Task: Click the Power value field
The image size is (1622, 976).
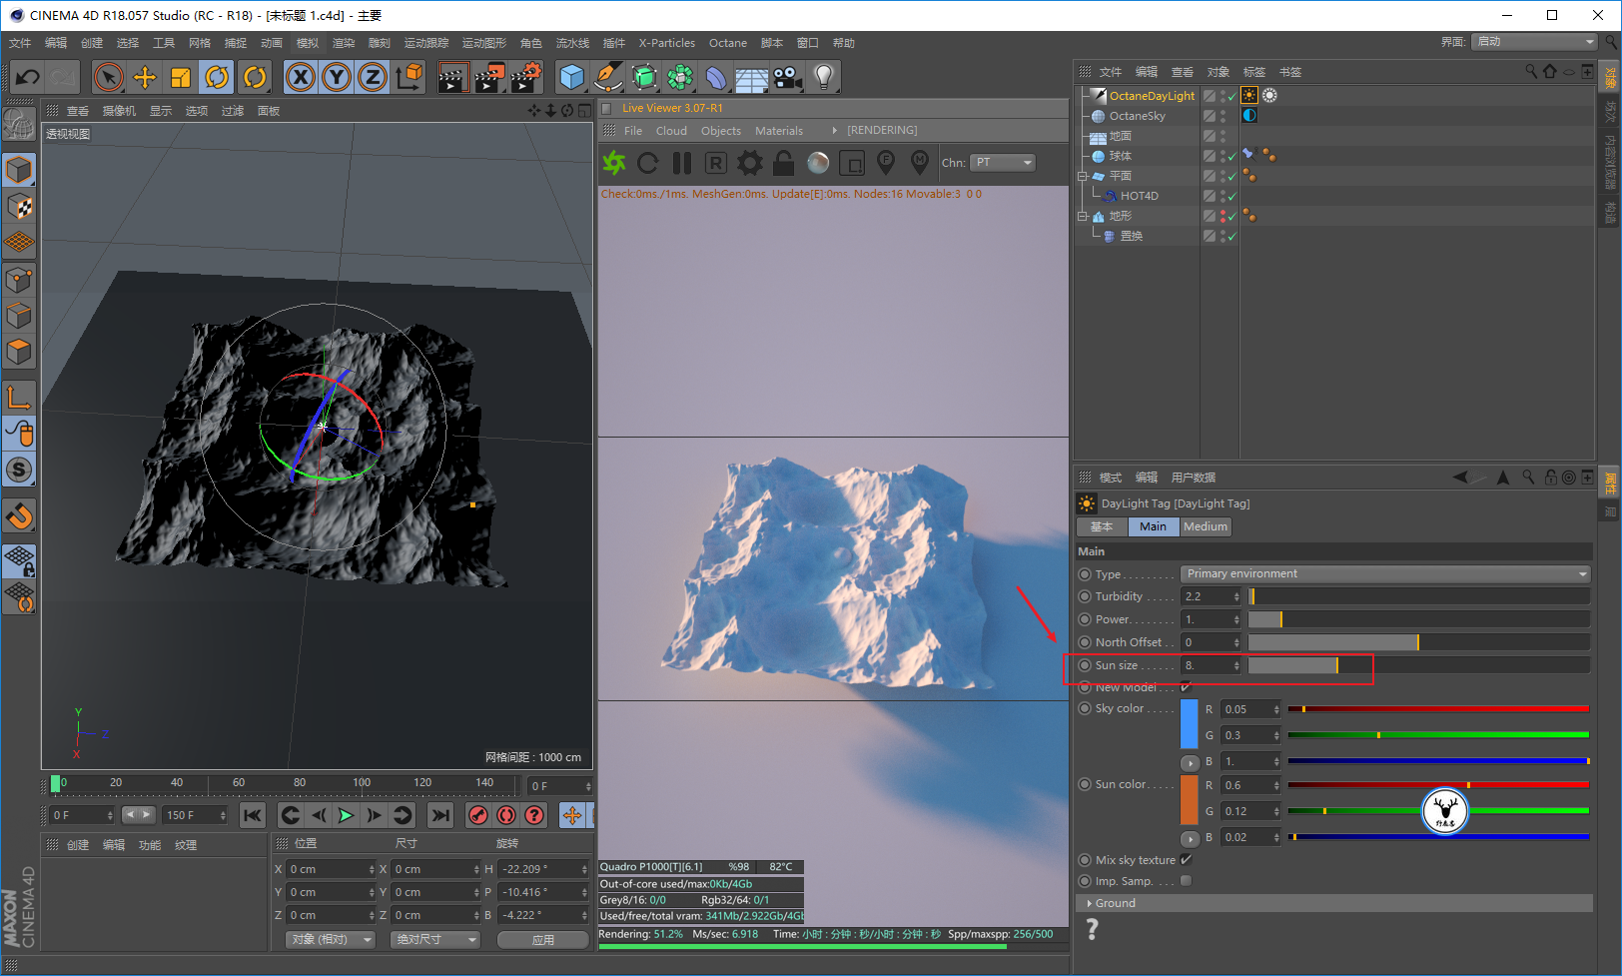Action: tap(1211, 619)
